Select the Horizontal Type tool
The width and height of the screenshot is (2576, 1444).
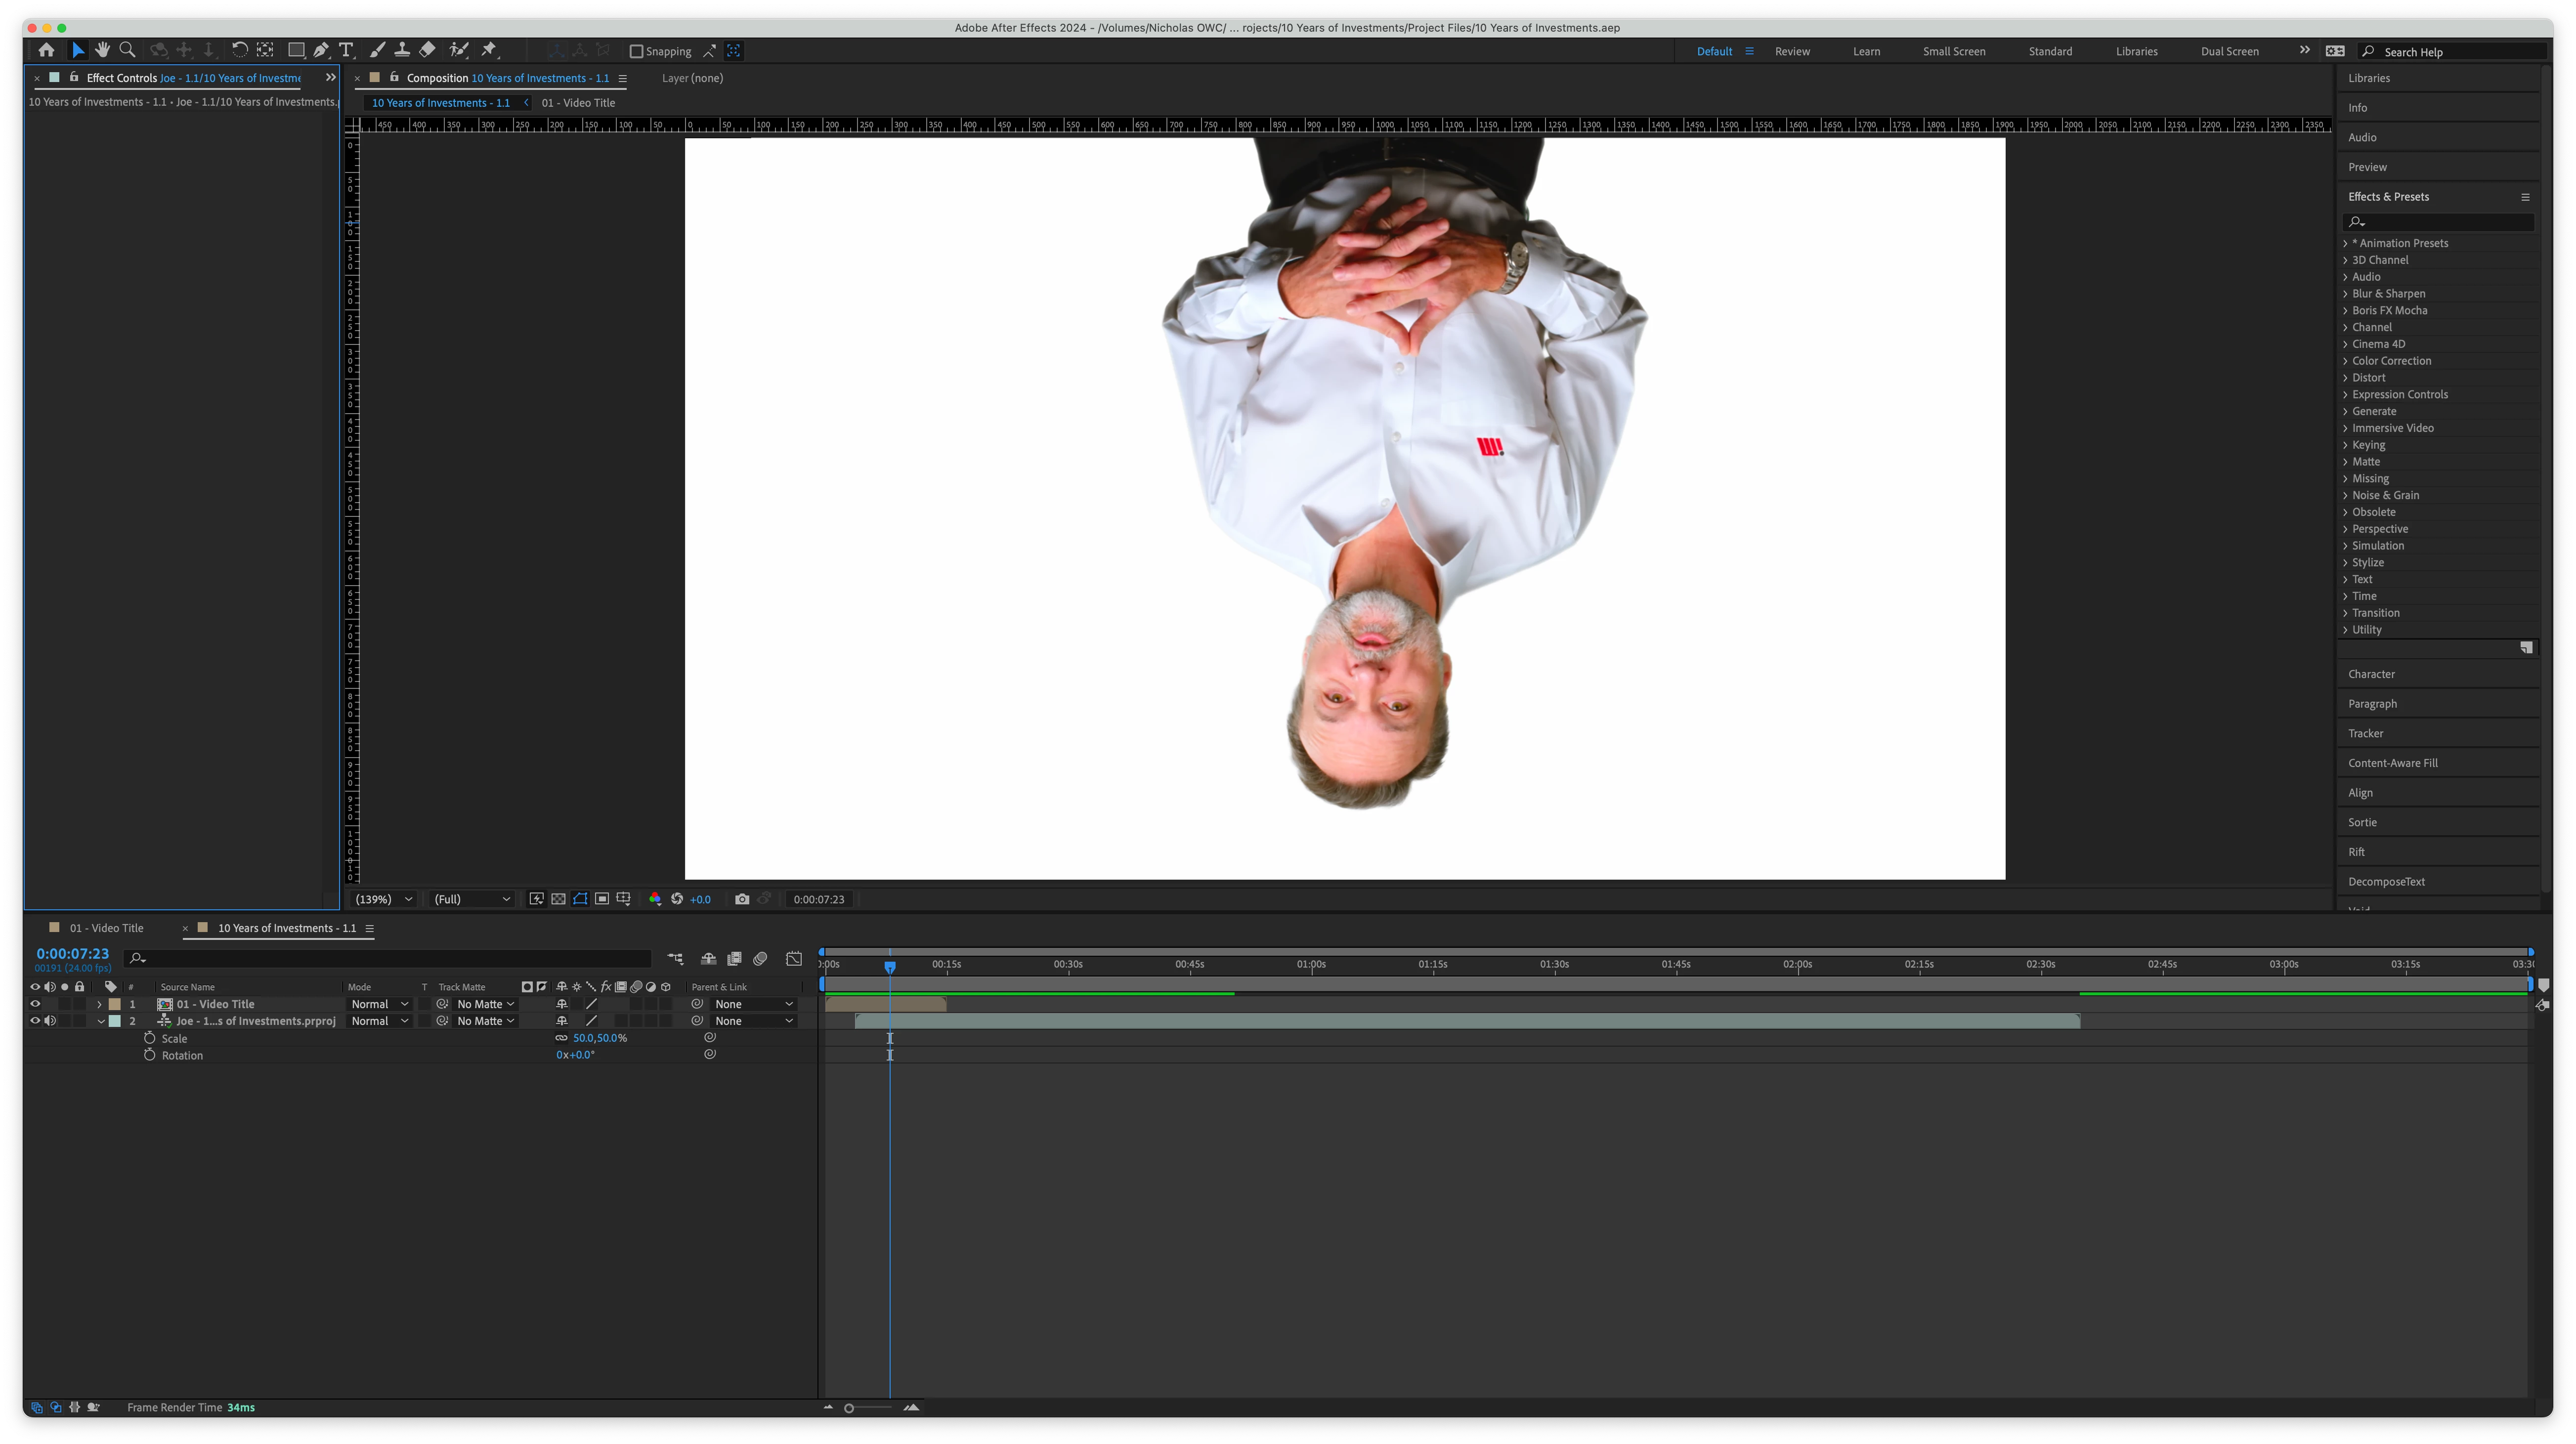pos(346,50)
